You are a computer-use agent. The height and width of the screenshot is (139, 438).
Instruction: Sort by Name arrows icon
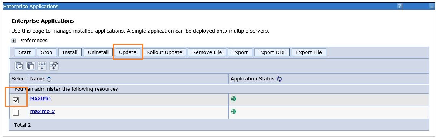point(49,79)
